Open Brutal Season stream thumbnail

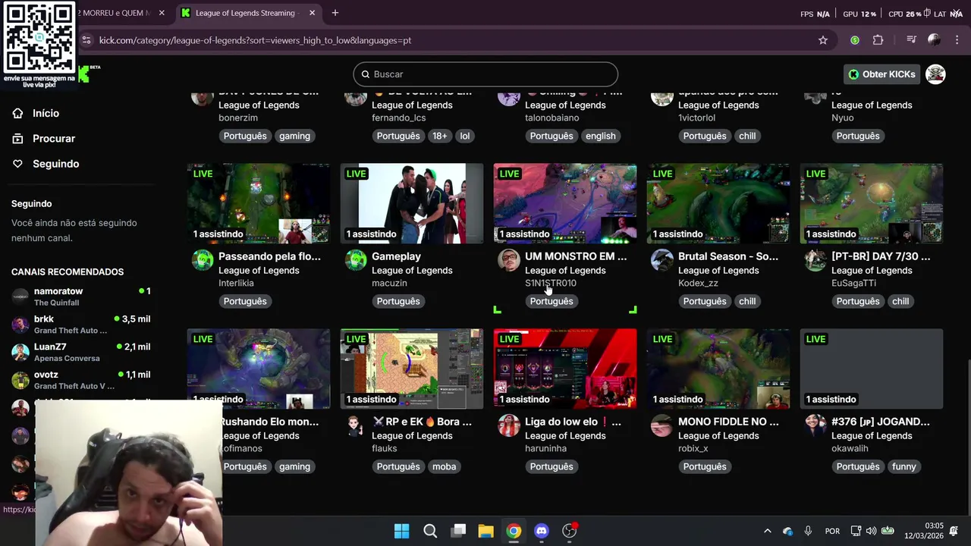coord(718,203)
